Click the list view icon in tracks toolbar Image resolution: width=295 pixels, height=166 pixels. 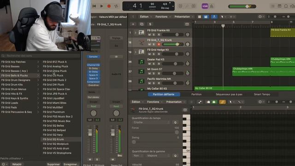(x=200, y=17)
